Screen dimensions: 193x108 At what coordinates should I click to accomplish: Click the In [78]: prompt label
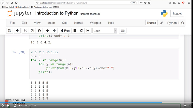tap(20, 52)
